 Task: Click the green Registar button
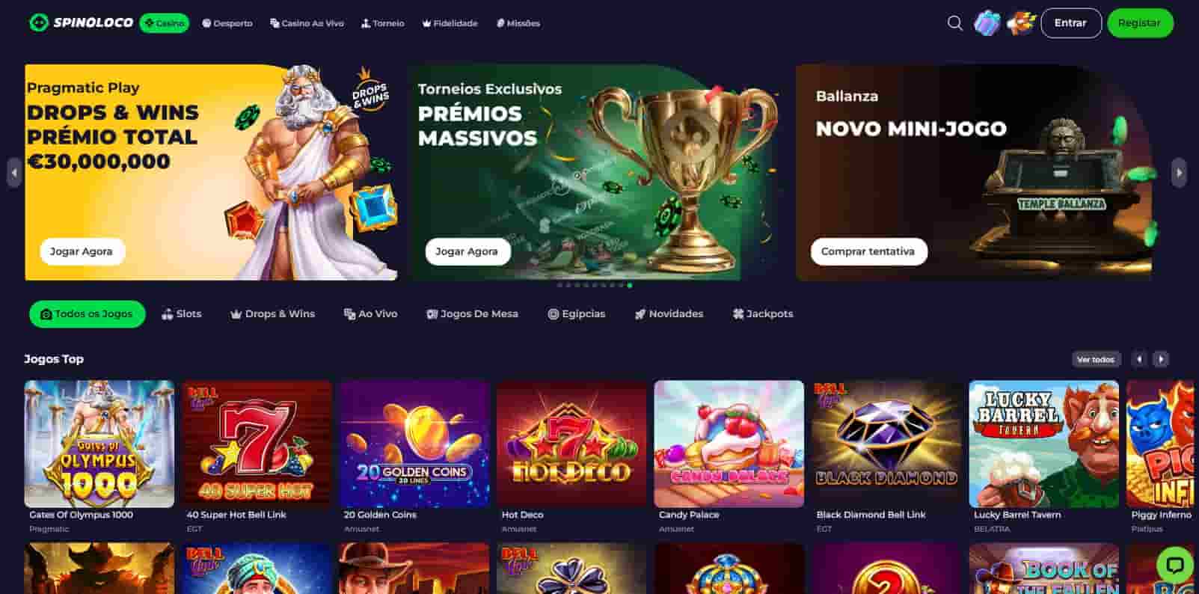[1140, 23]
